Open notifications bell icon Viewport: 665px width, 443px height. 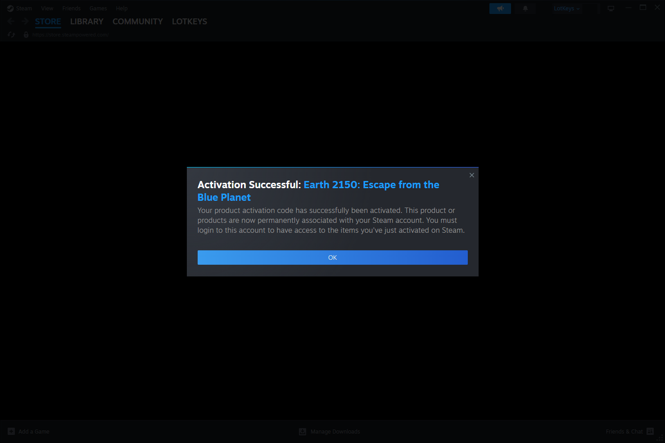525,9
